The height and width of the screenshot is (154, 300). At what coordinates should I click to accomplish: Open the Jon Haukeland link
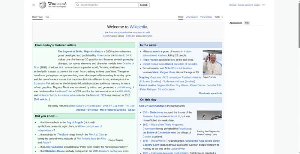[x=54, y=147]
